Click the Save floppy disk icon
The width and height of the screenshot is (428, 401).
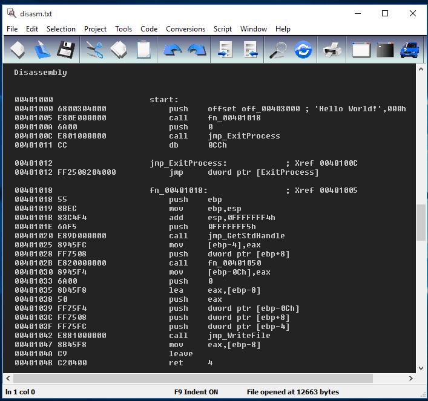tap(67, 50)
